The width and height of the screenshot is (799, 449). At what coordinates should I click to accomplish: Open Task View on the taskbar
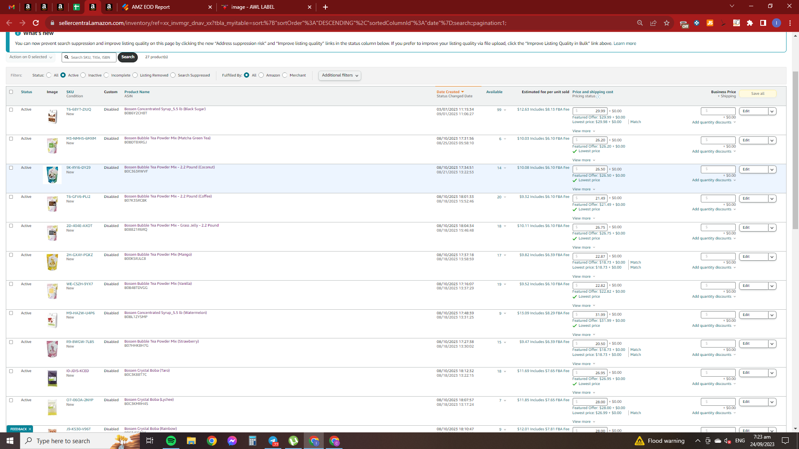(x=150, y=441)
